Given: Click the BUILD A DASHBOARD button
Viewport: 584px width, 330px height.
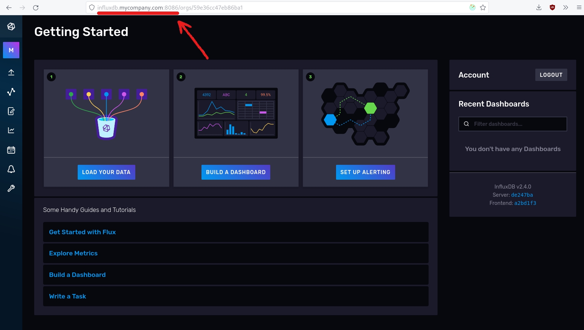Looking at the screenshot, I should [x=236, y=172].
